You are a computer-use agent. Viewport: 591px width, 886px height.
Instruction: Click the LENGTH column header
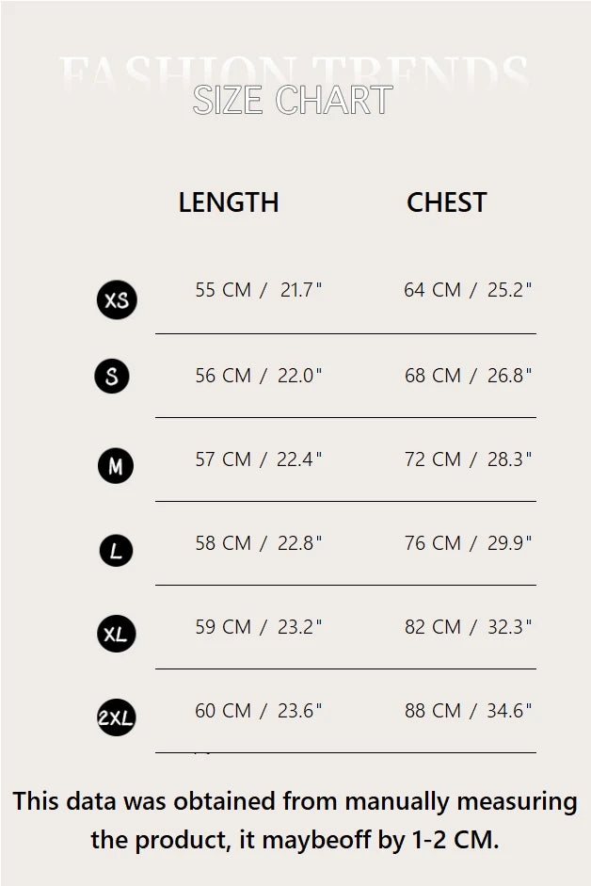coord(229,202)
